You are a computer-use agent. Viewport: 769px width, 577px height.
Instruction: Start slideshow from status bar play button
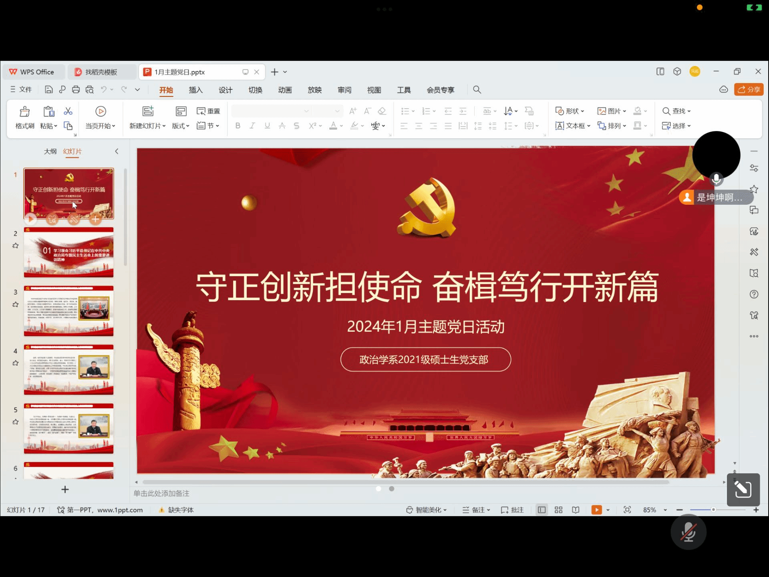click(596, 510)
